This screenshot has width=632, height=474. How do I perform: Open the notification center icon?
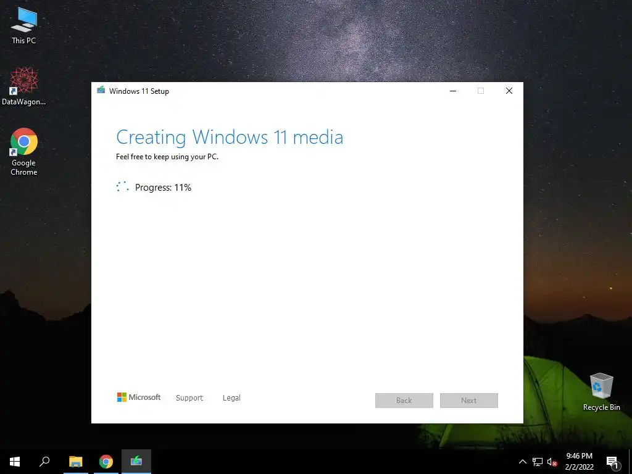[x=612, y=462]
